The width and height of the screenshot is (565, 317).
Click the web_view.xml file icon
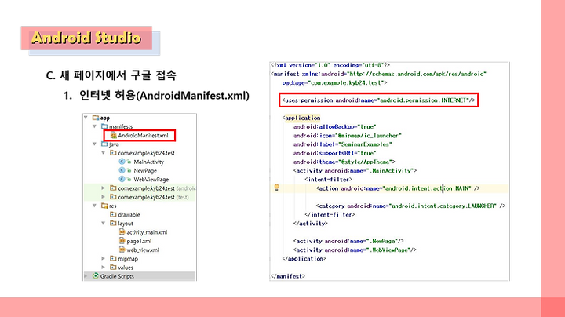pos(122,250)
